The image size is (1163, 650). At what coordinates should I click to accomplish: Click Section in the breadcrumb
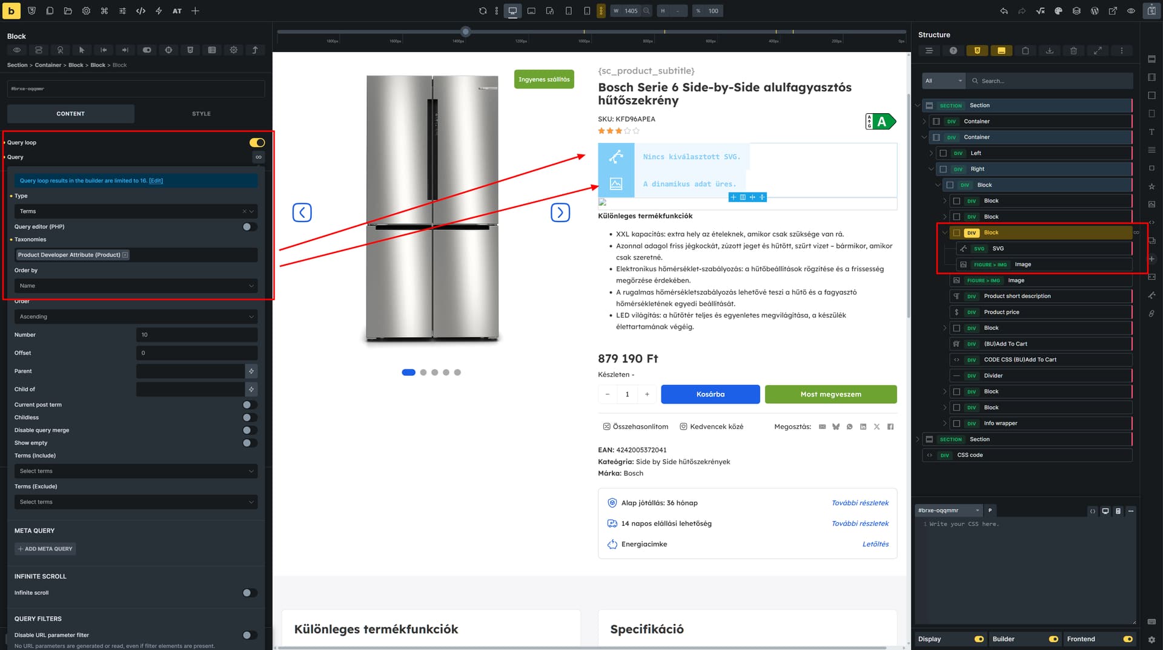click(x=18, y=65)
